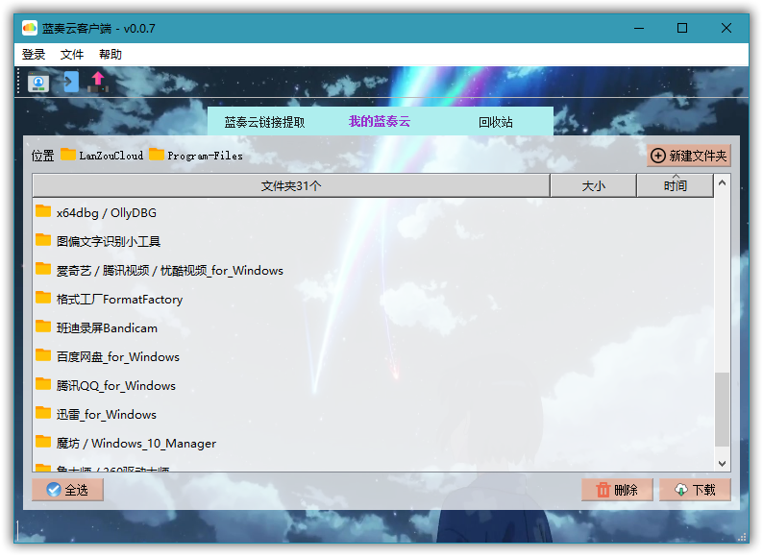Select folder x64dbg / OllyDBG
The height and width of the screenshot is (557, 763).
click(373, 212)
